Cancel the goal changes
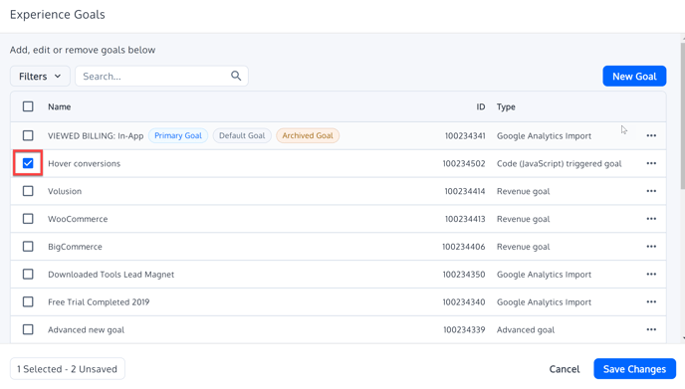The height and width of the screenshot is (389, 685). pos(564,369)
